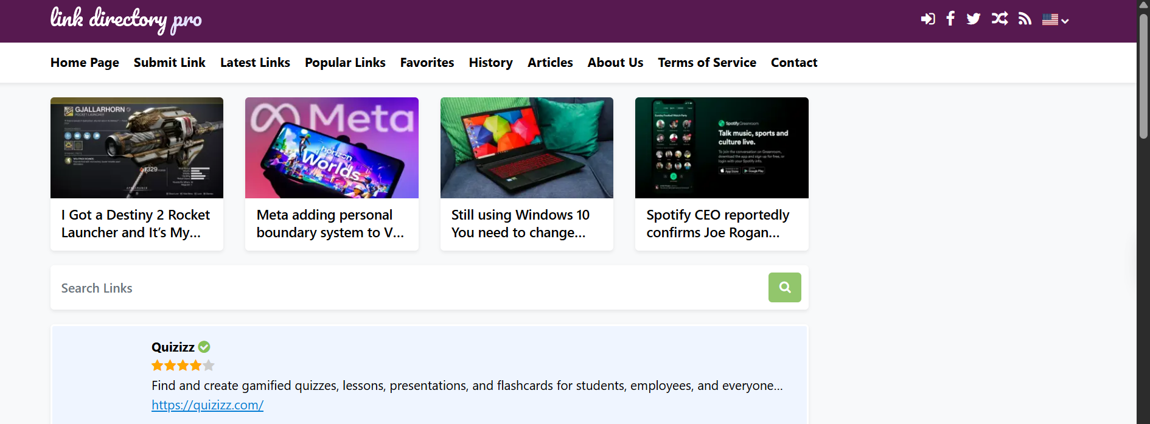Focus the Search Links input field
This screenshot has width=1150, height=424.
coord(408,288)
